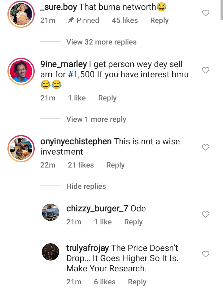Open _sure.boy's profile picture
Viewport: 223px width, 293px height.
tap(21, 15)
